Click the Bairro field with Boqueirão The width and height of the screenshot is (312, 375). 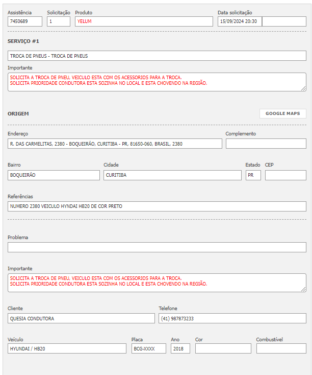54,175
